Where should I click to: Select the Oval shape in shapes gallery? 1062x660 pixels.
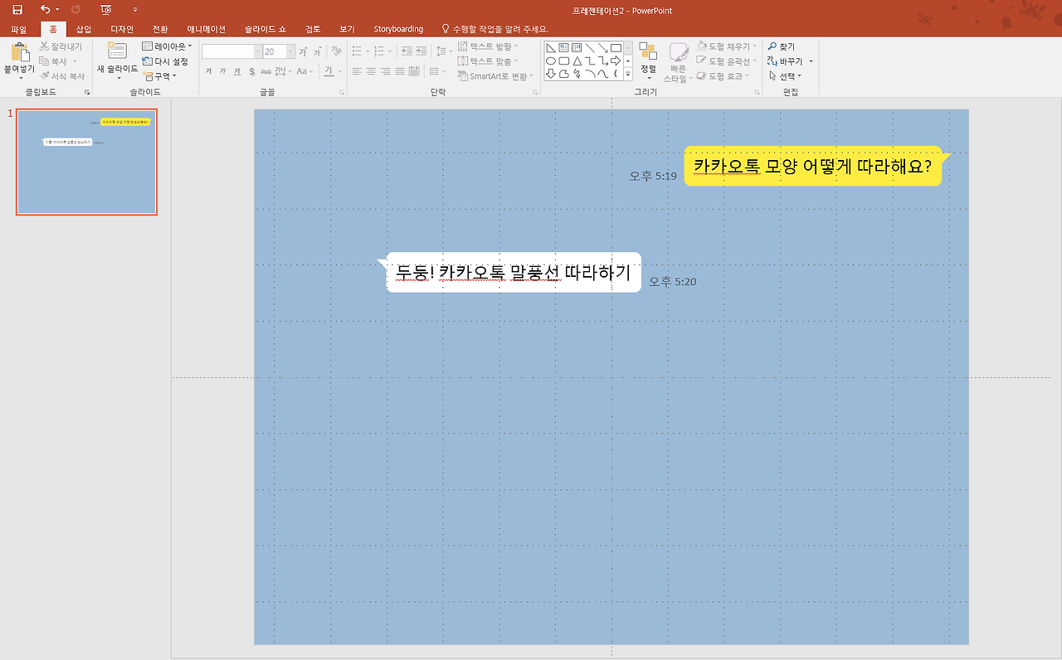click(x=550, y=61)
